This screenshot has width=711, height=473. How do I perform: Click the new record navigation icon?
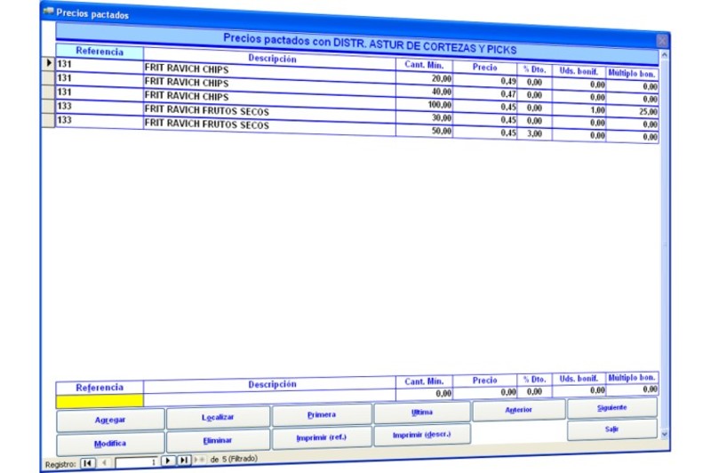tap(199, 461)
